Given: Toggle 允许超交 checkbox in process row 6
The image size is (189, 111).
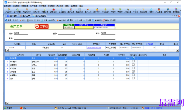Looking at the screenshot, I should [x=133, y=75].
